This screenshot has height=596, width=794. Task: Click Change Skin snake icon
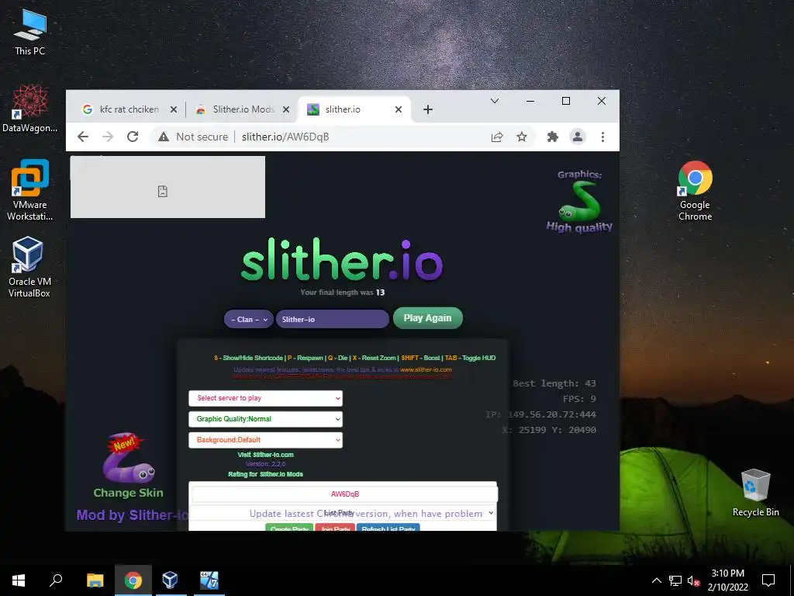129,466
